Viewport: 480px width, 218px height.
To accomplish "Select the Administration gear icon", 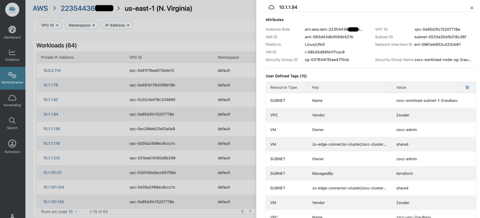I will [x=12, y=75].
